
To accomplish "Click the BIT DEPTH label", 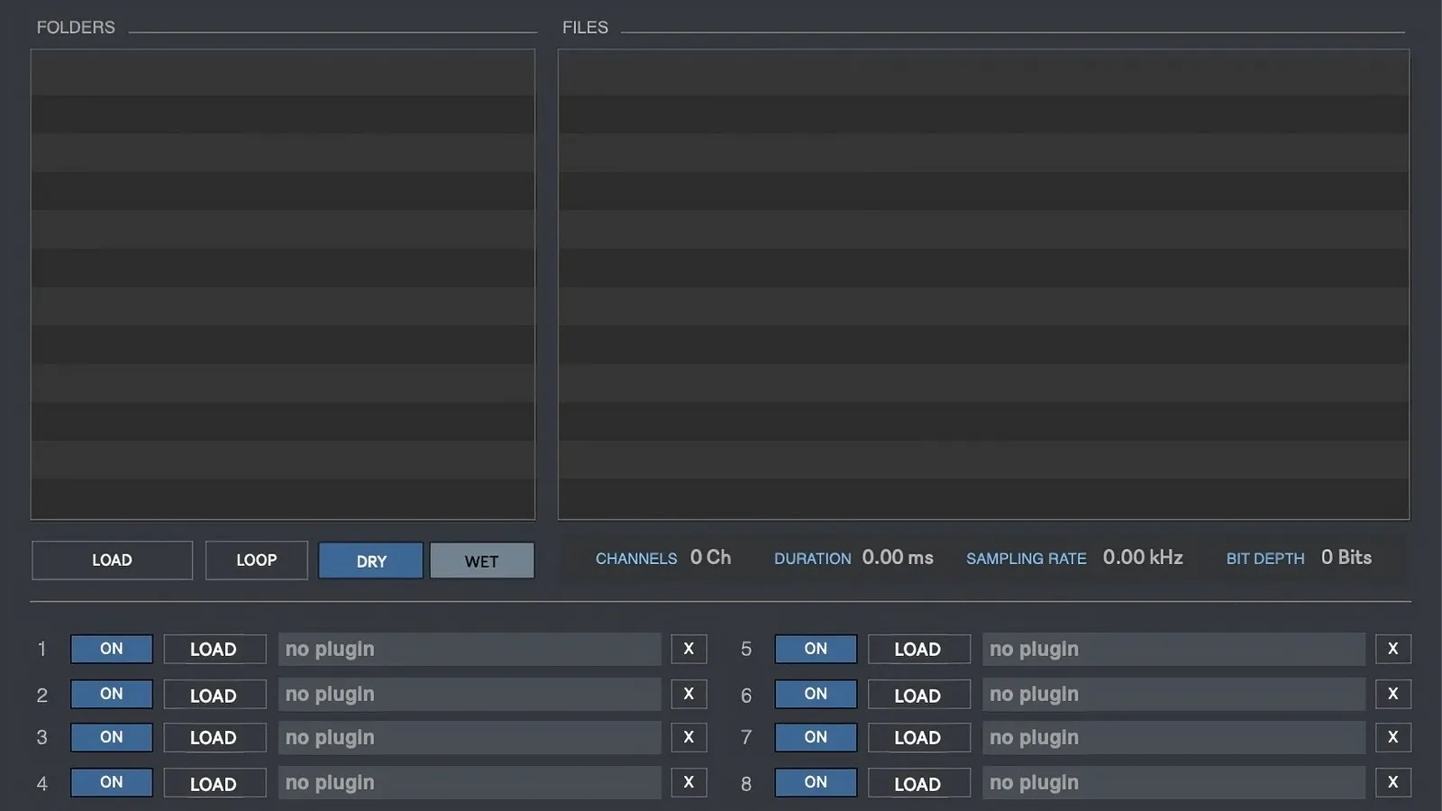I will point(1265,559).
